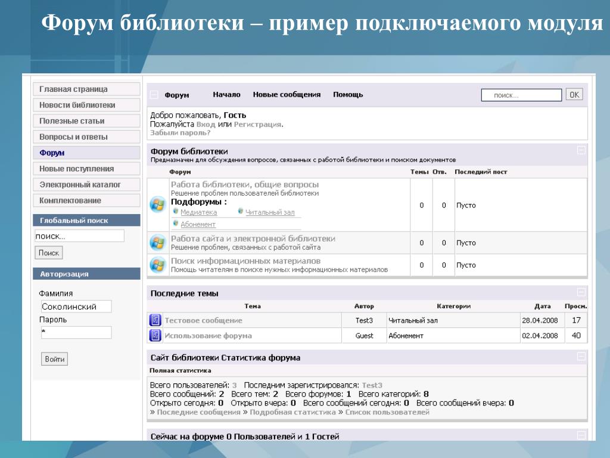Click the topic icon beside Тестовое сообщение
The height and width of the screenshot is (458, 610).
155,320
